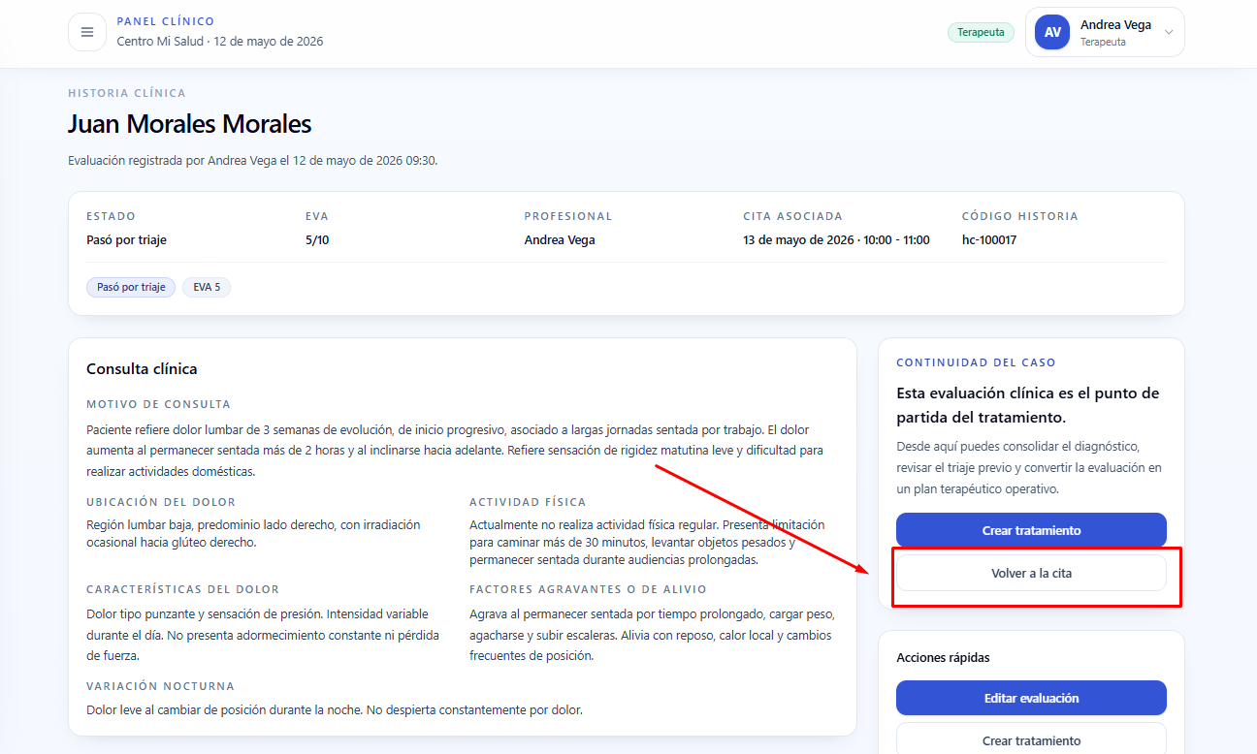Image resolution: width=1257 pixels, height=754 pixels.
Task: Click Andrea Vega under Profesional
Action: pos(560,240)
